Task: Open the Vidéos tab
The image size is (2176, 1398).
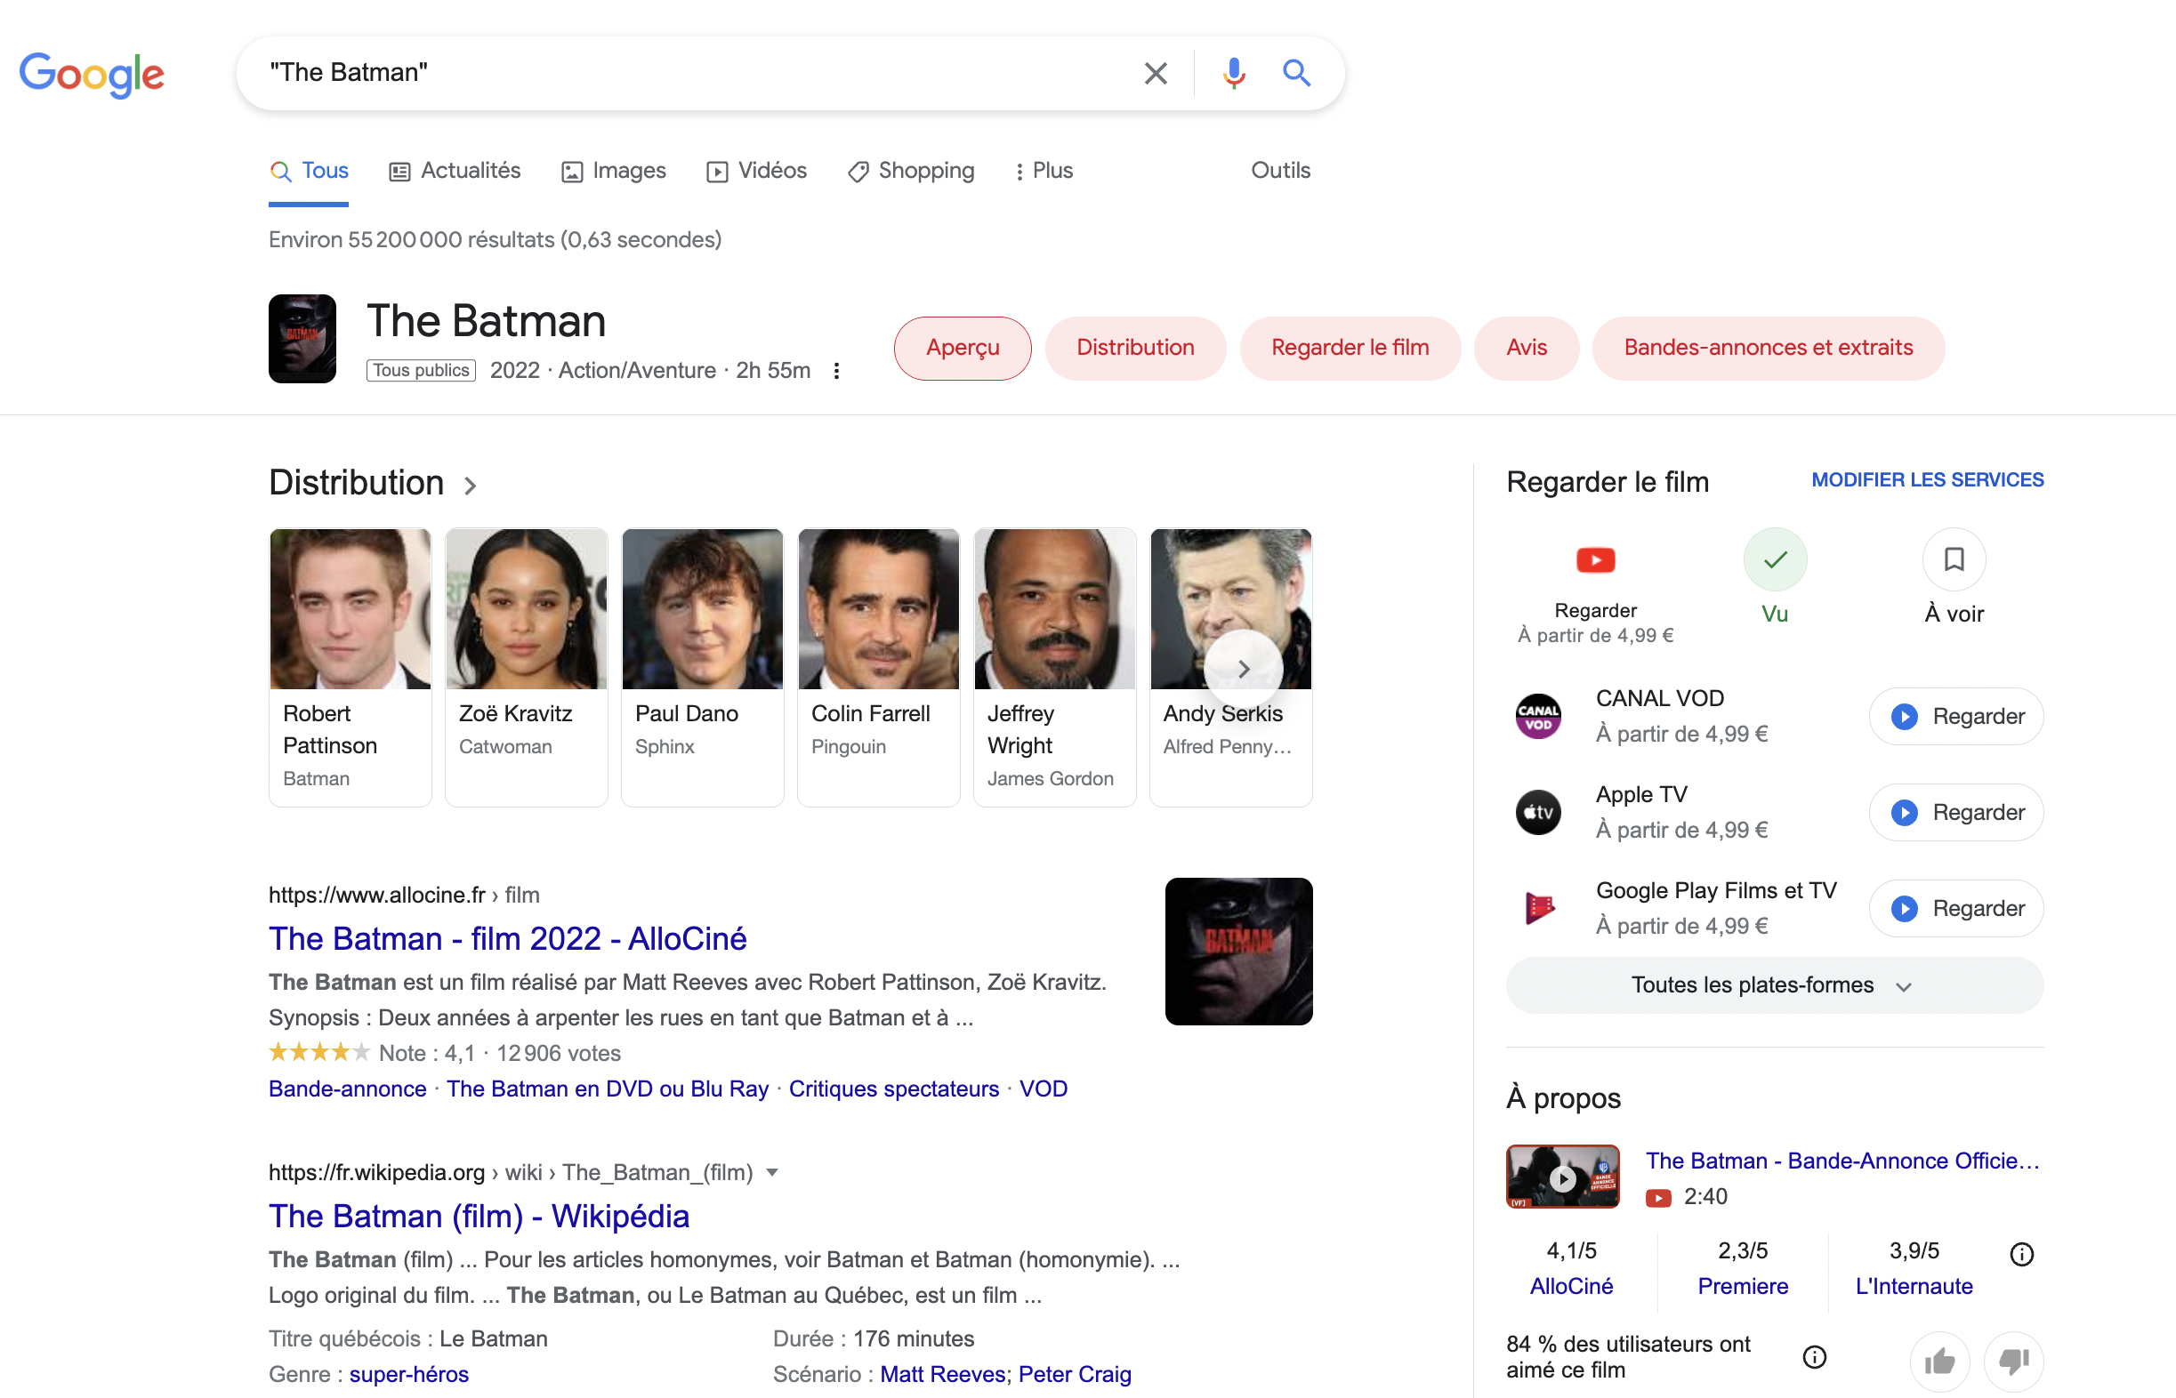Action: pos(756,171)
